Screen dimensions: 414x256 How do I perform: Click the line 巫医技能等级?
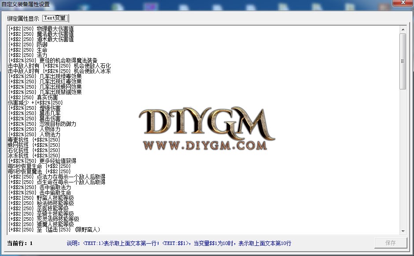click(38, 208)
